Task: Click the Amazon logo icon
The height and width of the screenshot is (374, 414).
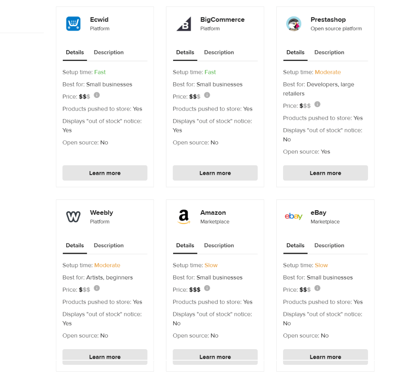Action: (x=184, y=217)
